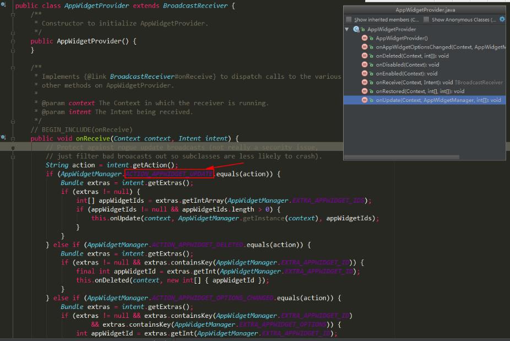
Task: Open settings gear in structure popup
Action: point(502,19)
